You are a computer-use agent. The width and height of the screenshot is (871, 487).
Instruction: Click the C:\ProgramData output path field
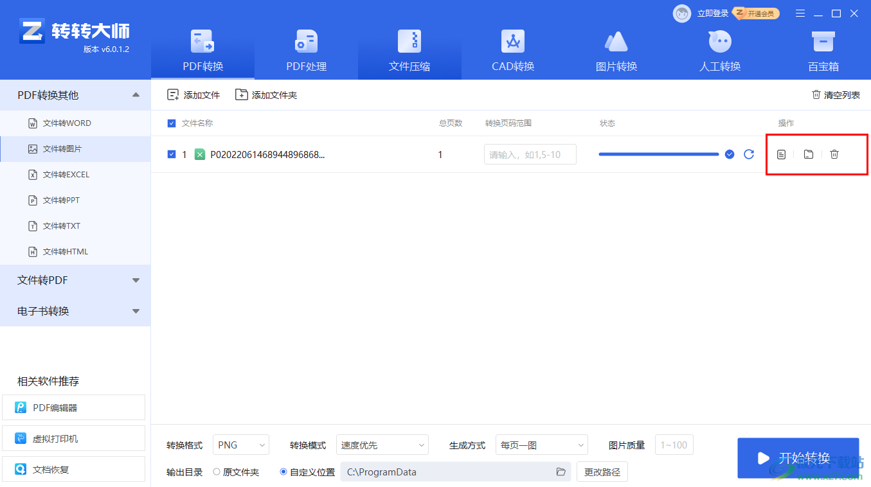pos(456,472)
